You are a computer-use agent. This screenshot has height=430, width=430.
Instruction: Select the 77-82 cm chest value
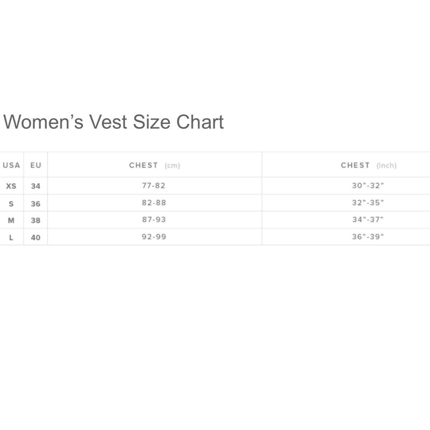tap(154, 186)
